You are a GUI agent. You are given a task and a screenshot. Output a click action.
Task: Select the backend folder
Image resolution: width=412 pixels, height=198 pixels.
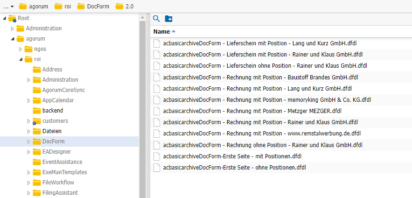(x=53, y=110)
